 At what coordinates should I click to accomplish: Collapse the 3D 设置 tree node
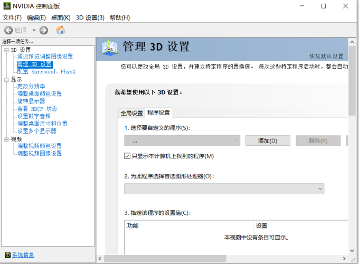click(6, 50)
